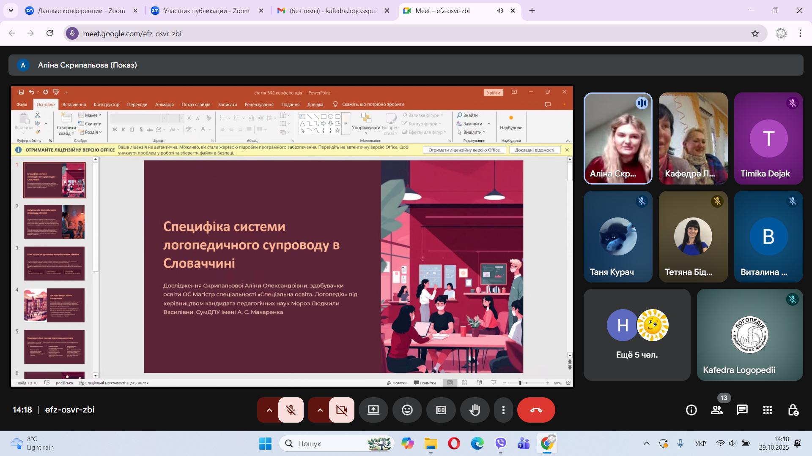
Task: Raise hand in the meeting
Action: [x=475, y=410]
